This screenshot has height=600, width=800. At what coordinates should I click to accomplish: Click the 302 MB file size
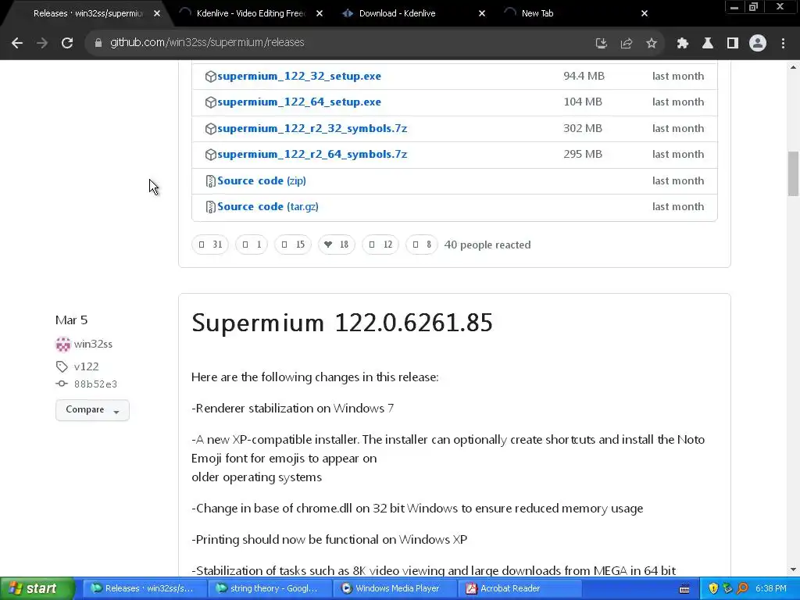point(583,128)
